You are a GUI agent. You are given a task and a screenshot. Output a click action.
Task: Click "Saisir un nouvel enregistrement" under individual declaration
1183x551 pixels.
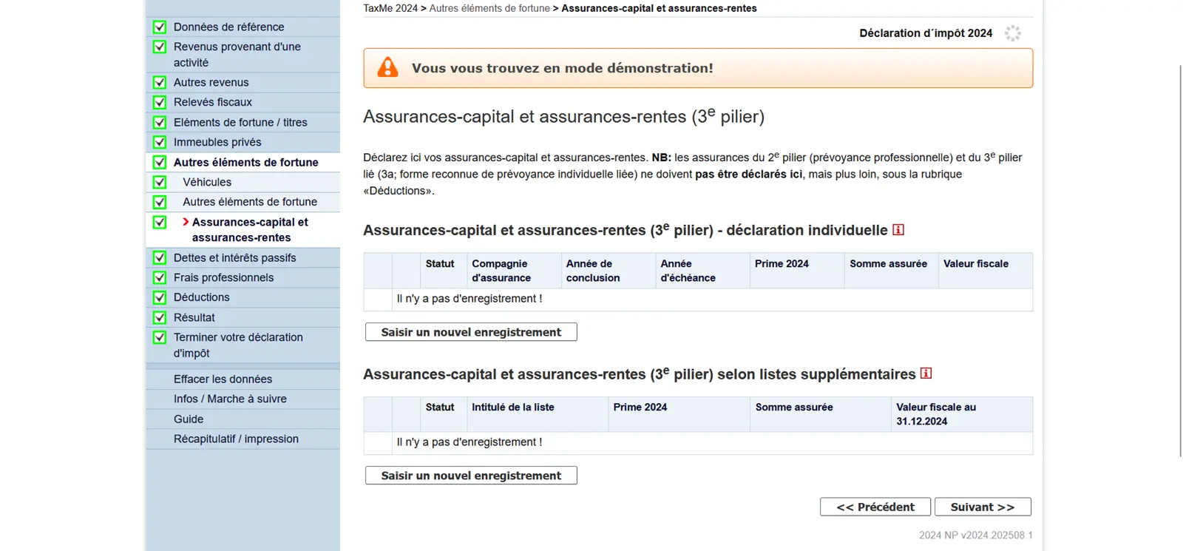[470, 332]
